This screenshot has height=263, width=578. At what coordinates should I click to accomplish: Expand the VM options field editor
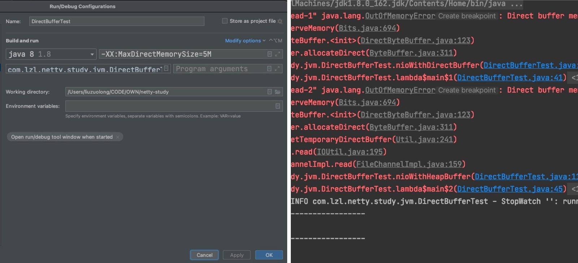click(x=277, y=54)
